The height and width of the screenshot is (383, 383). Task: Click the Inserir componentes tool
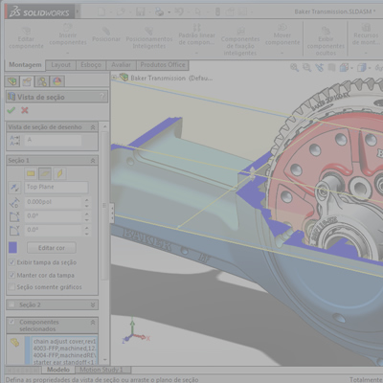(68, 39)
